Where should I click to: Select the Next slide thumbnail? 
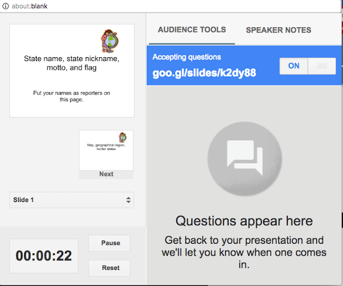(106, 150)
